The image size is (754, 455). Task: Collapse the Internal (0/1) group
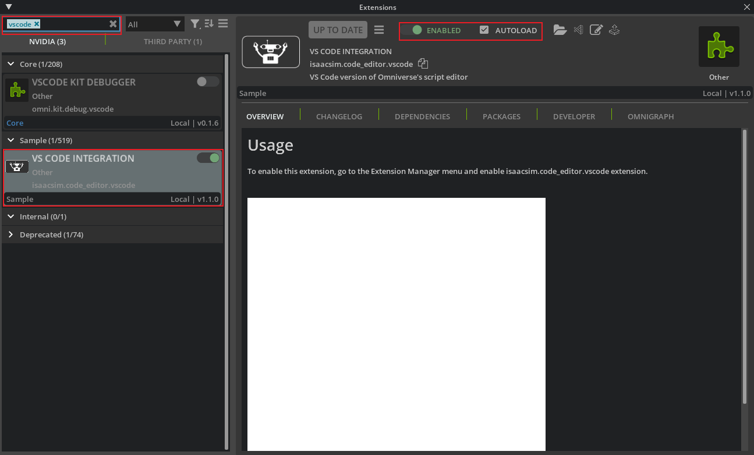point(10,216)
